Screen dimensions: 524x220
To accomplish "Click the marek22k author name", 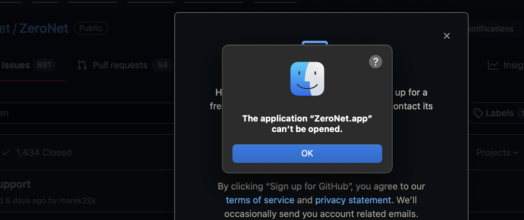I will (77, 201).
